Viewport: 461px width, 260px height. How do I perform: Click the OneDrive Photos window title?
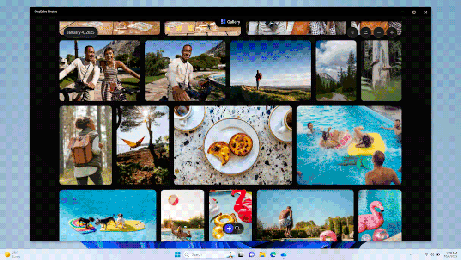point(46,12)
